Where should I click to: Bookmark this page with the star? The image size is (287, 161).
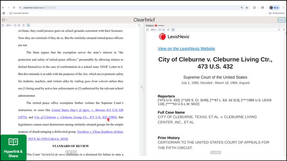point(247,8)
